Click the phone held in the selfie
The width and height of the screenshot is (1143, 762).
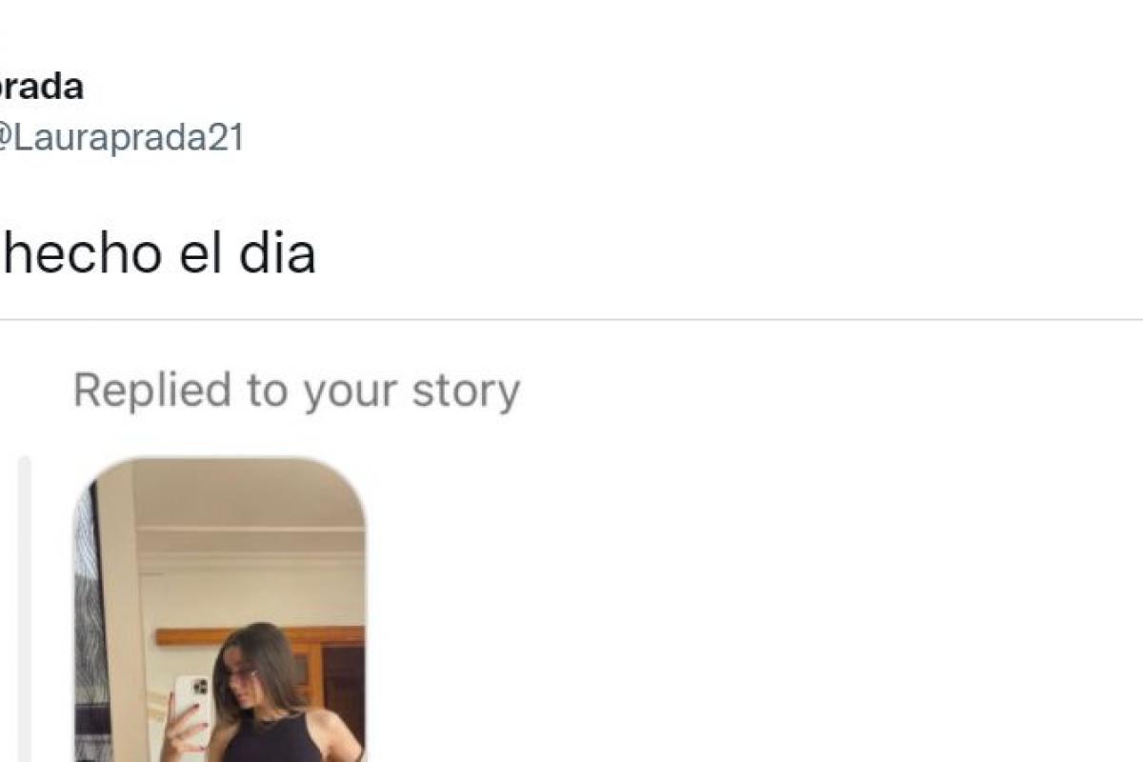[x=192, y=707]
